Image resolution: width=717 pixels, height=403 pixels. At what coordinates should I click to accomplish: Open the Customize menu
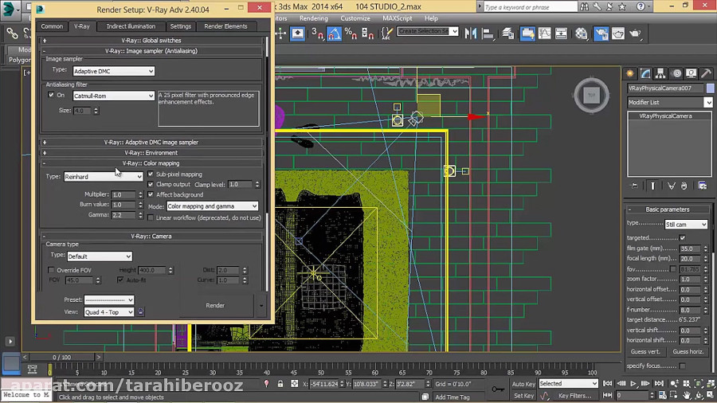[355, 18]
